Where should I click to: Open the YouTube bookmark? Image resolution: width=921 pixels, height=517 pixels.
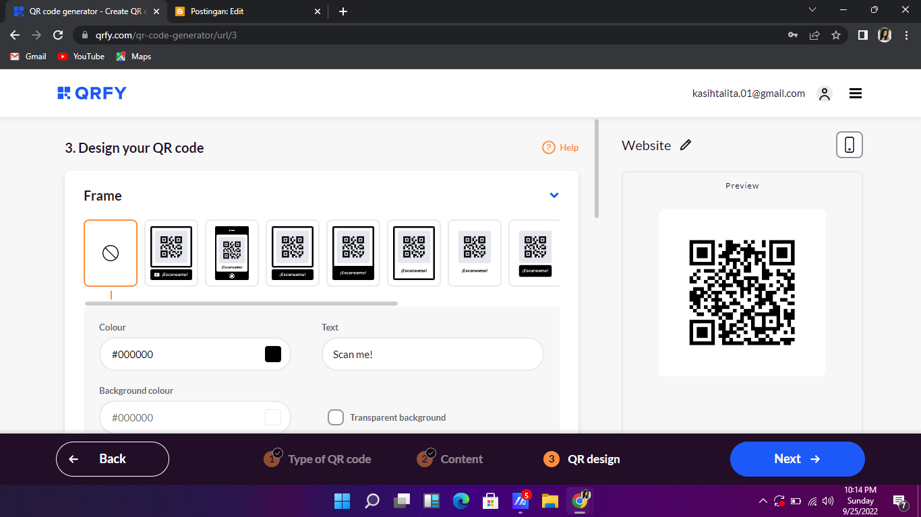tap(81, 57)
